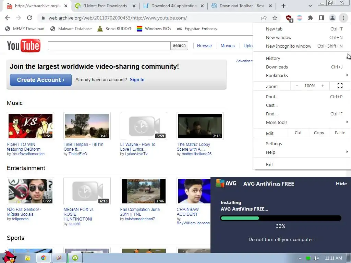
Task: Switch to Download Toolbar tab
Action: tap(242, 6)
